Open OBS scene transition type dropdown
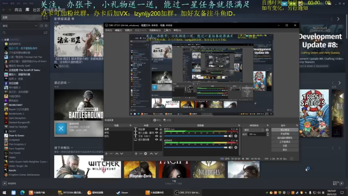Screen dimensions: 348x196 (253, 130)
